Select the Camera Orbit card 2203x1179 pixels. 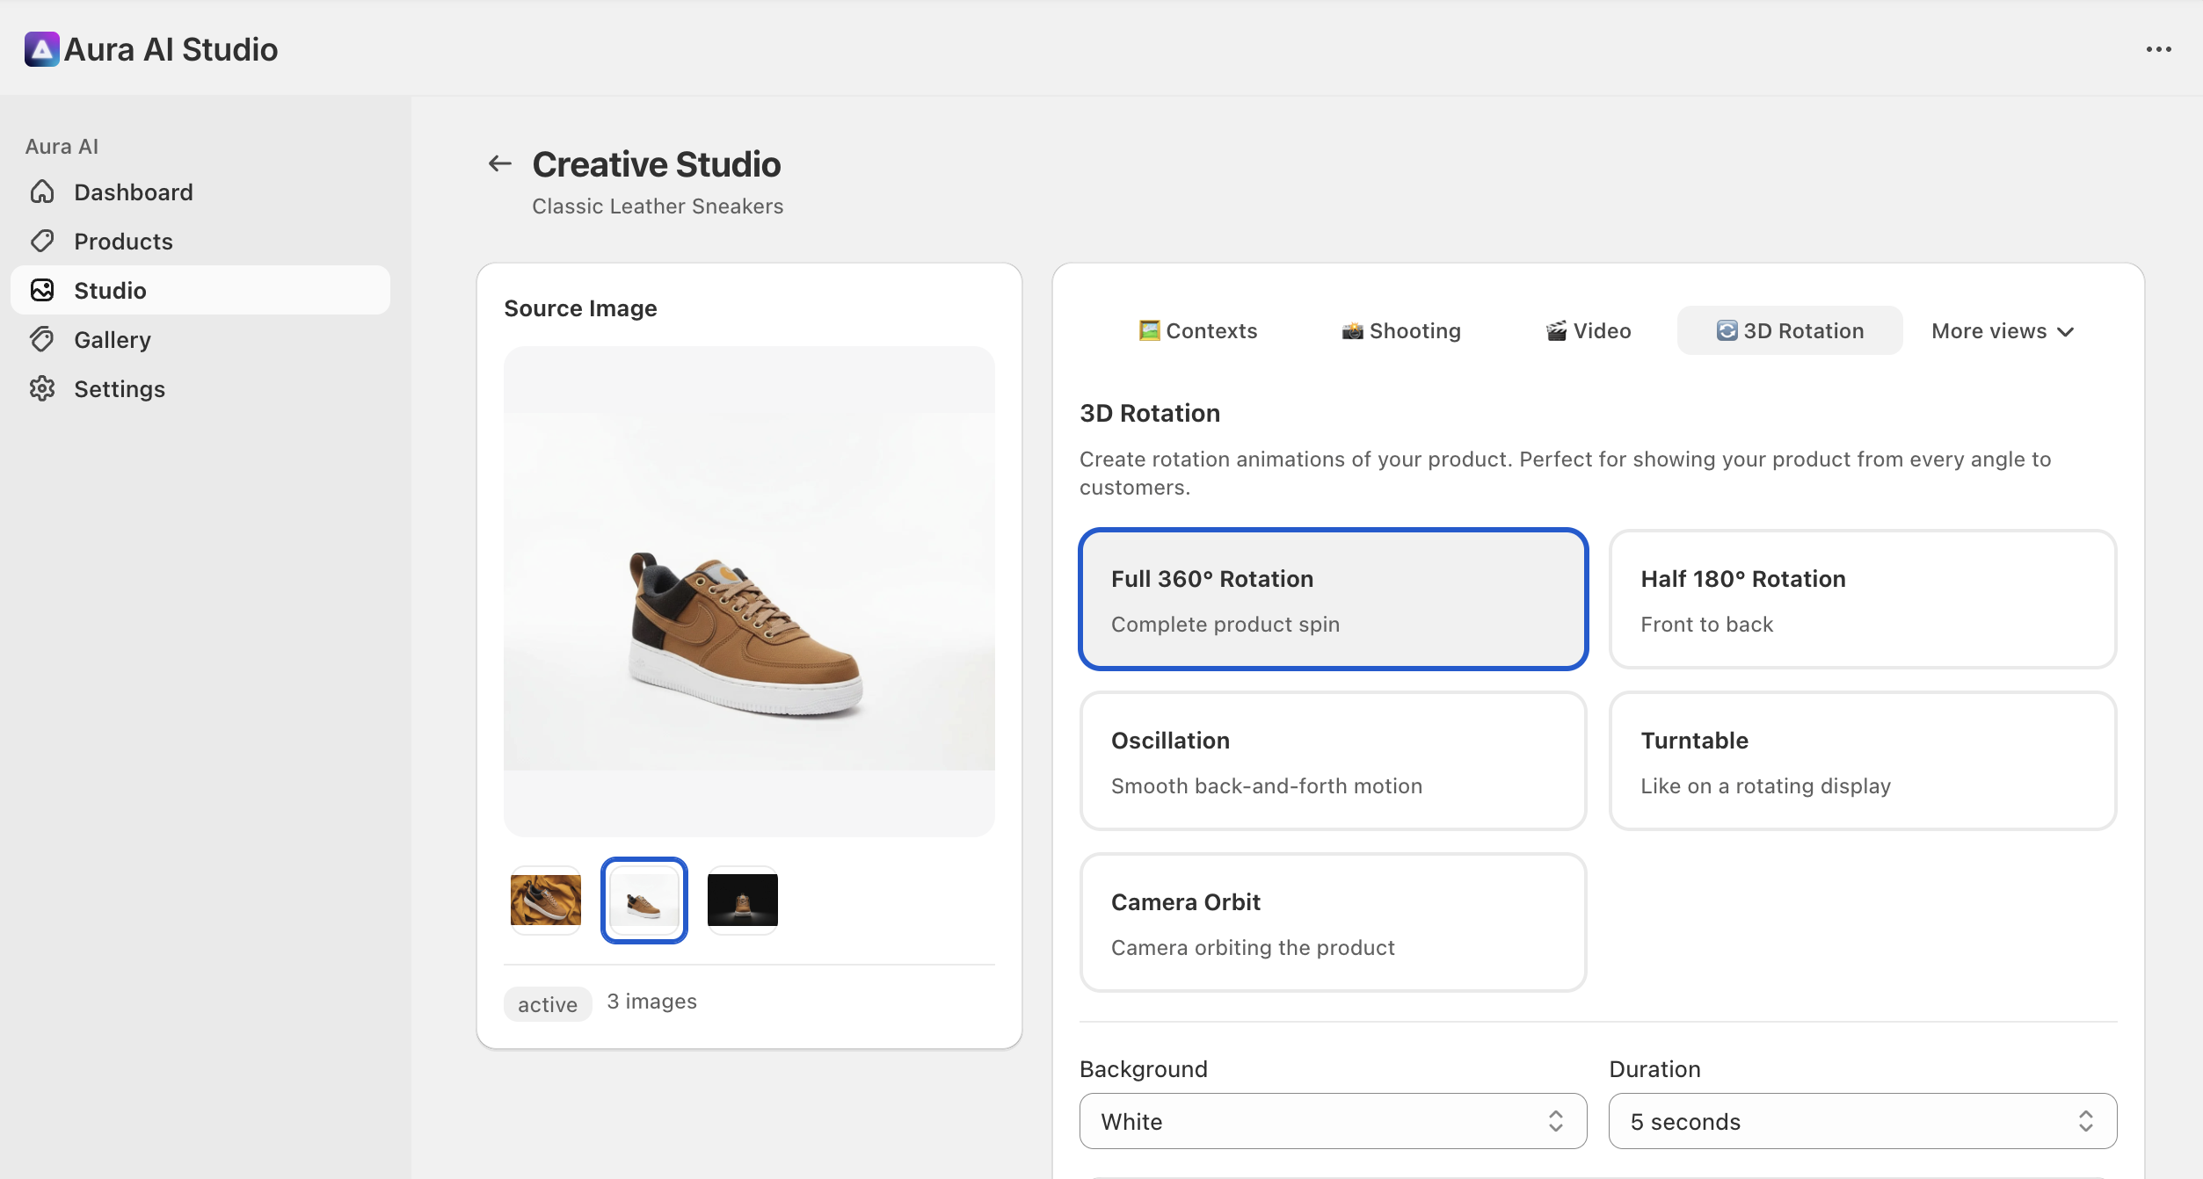point(1333,922)
